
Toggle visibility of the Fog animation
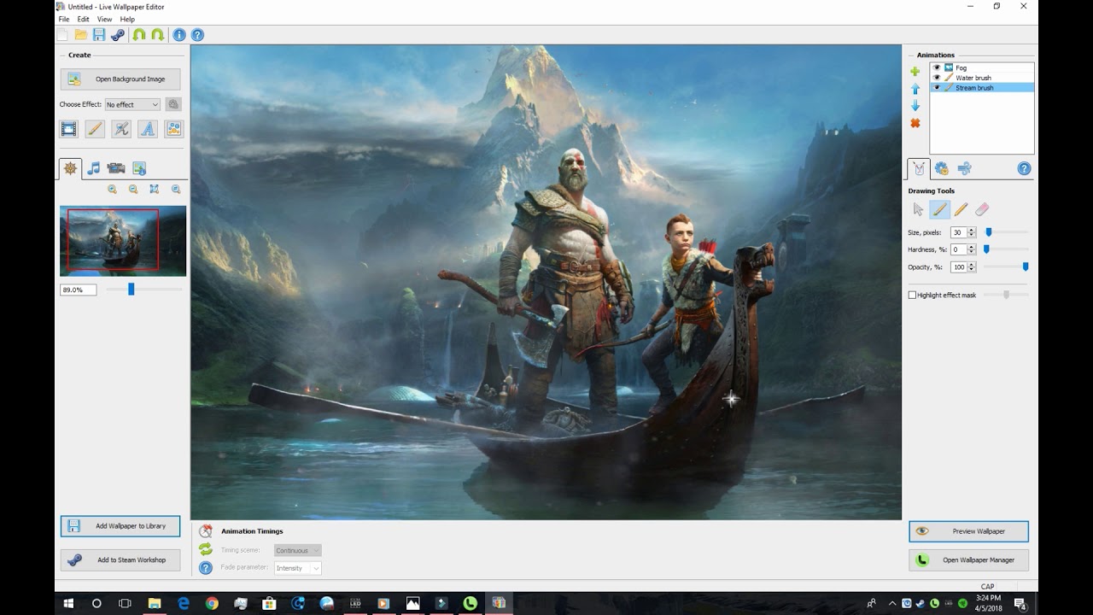[937, 67]
